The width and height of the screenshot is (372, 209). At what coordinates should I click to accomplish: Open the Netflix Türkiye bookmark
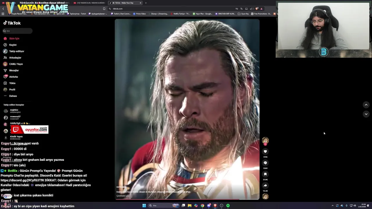(x=180, y=14)
